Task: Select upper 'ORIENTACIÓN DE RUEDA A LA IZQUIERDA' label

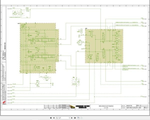Action: tap(127, 25)
